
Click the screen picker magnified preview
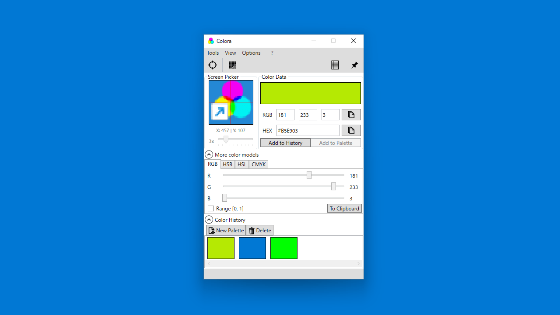pos(231,102)
